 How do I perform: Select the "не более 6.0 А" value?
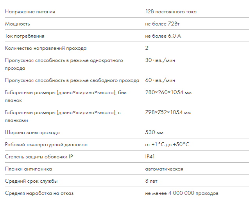coord(163,36)
